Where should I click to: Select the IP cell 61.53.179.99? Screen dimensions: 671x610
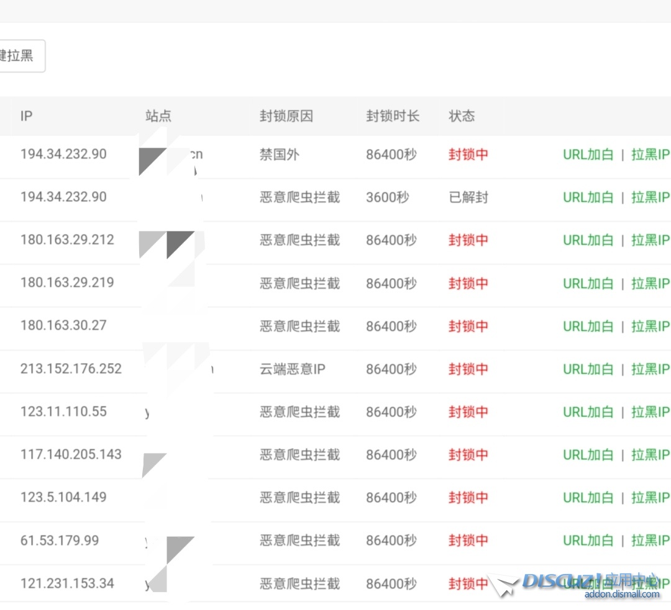coord(60,540)
